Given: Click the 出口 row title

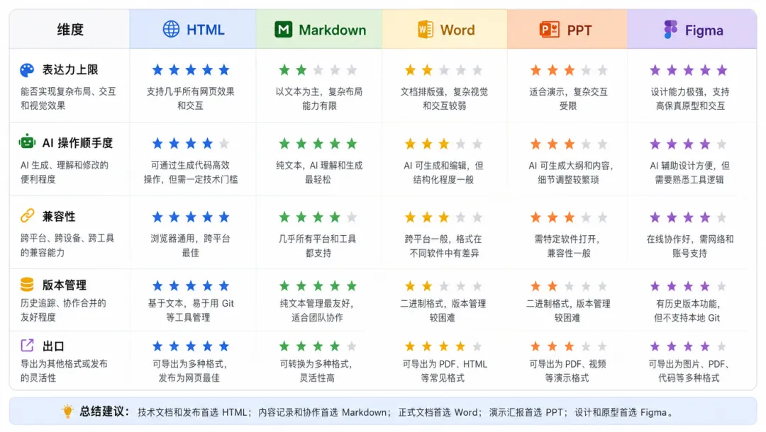Looking at the screenshot, I should click(54, 346).
